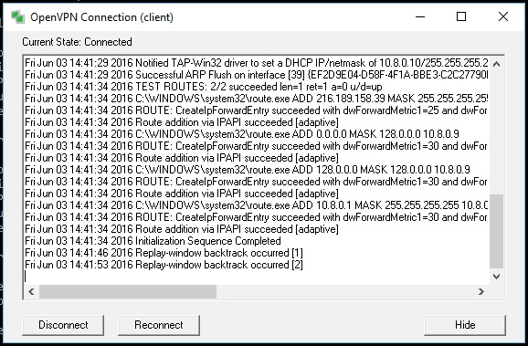Click the Initialization Sequence Completed log line
The height and width of the screenshot is (346, 528).
(x=153, y=241)
